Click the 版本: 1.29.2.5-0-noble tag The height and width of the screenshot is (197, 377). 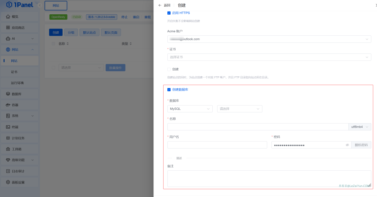(101, 17)
